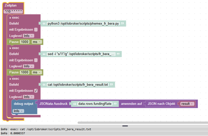Click the Befehl label of the cat block
This screenshot has width=208, height=136.
coord(14,84)
